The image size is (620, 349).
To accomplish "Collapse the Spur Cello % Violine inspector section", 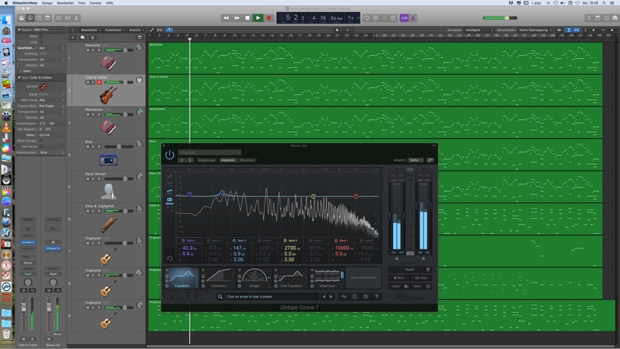I will 19,78.
